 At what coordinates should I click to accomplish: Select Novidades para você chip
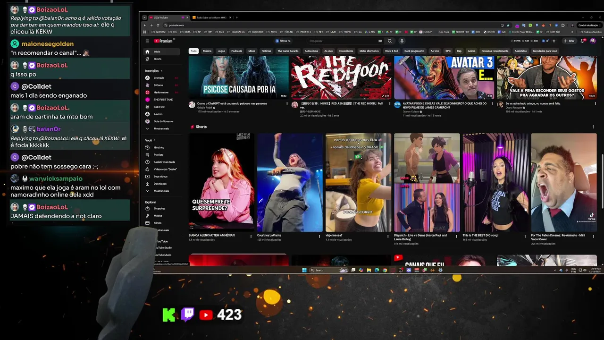click(545, 51)
